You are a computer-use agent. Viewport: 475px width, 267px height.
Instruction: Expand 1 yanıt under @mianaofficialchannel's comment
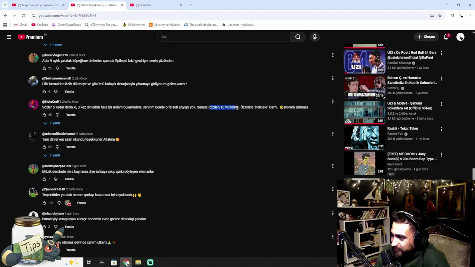(x=52, y=155)
